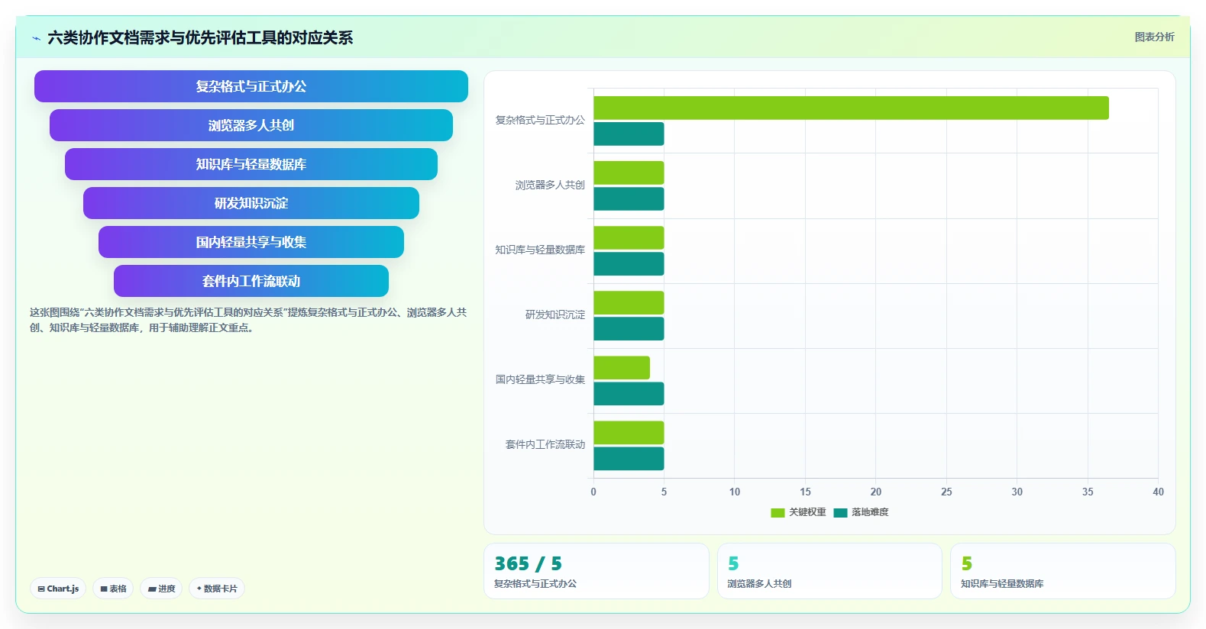Viewport: 1206px width, 629px height.
Task: Click the chart title 六类协作文档需求与优先评估工具的对应关系
Action: pyautogui.click(x=200, y=37)
